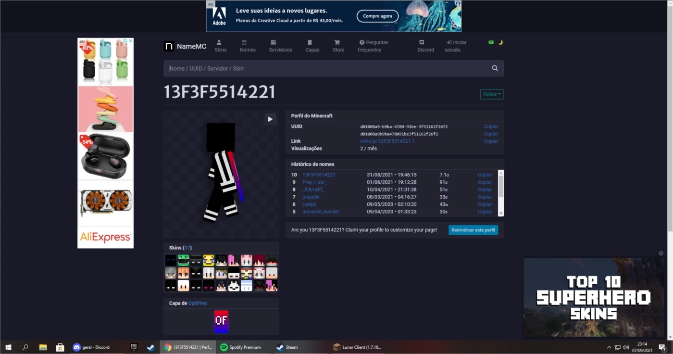Open the OptiFine link

point(198,303)
